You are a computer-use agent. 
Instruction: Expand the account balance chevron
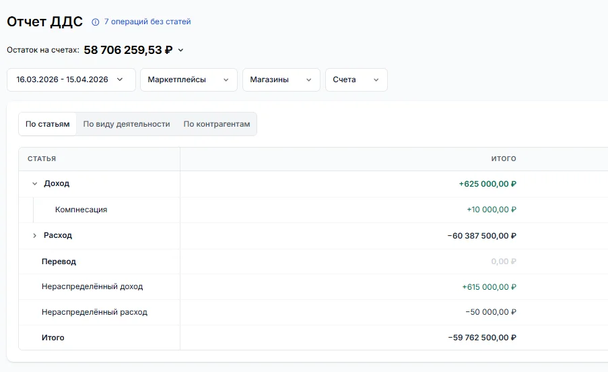click(x=180, y=50)
